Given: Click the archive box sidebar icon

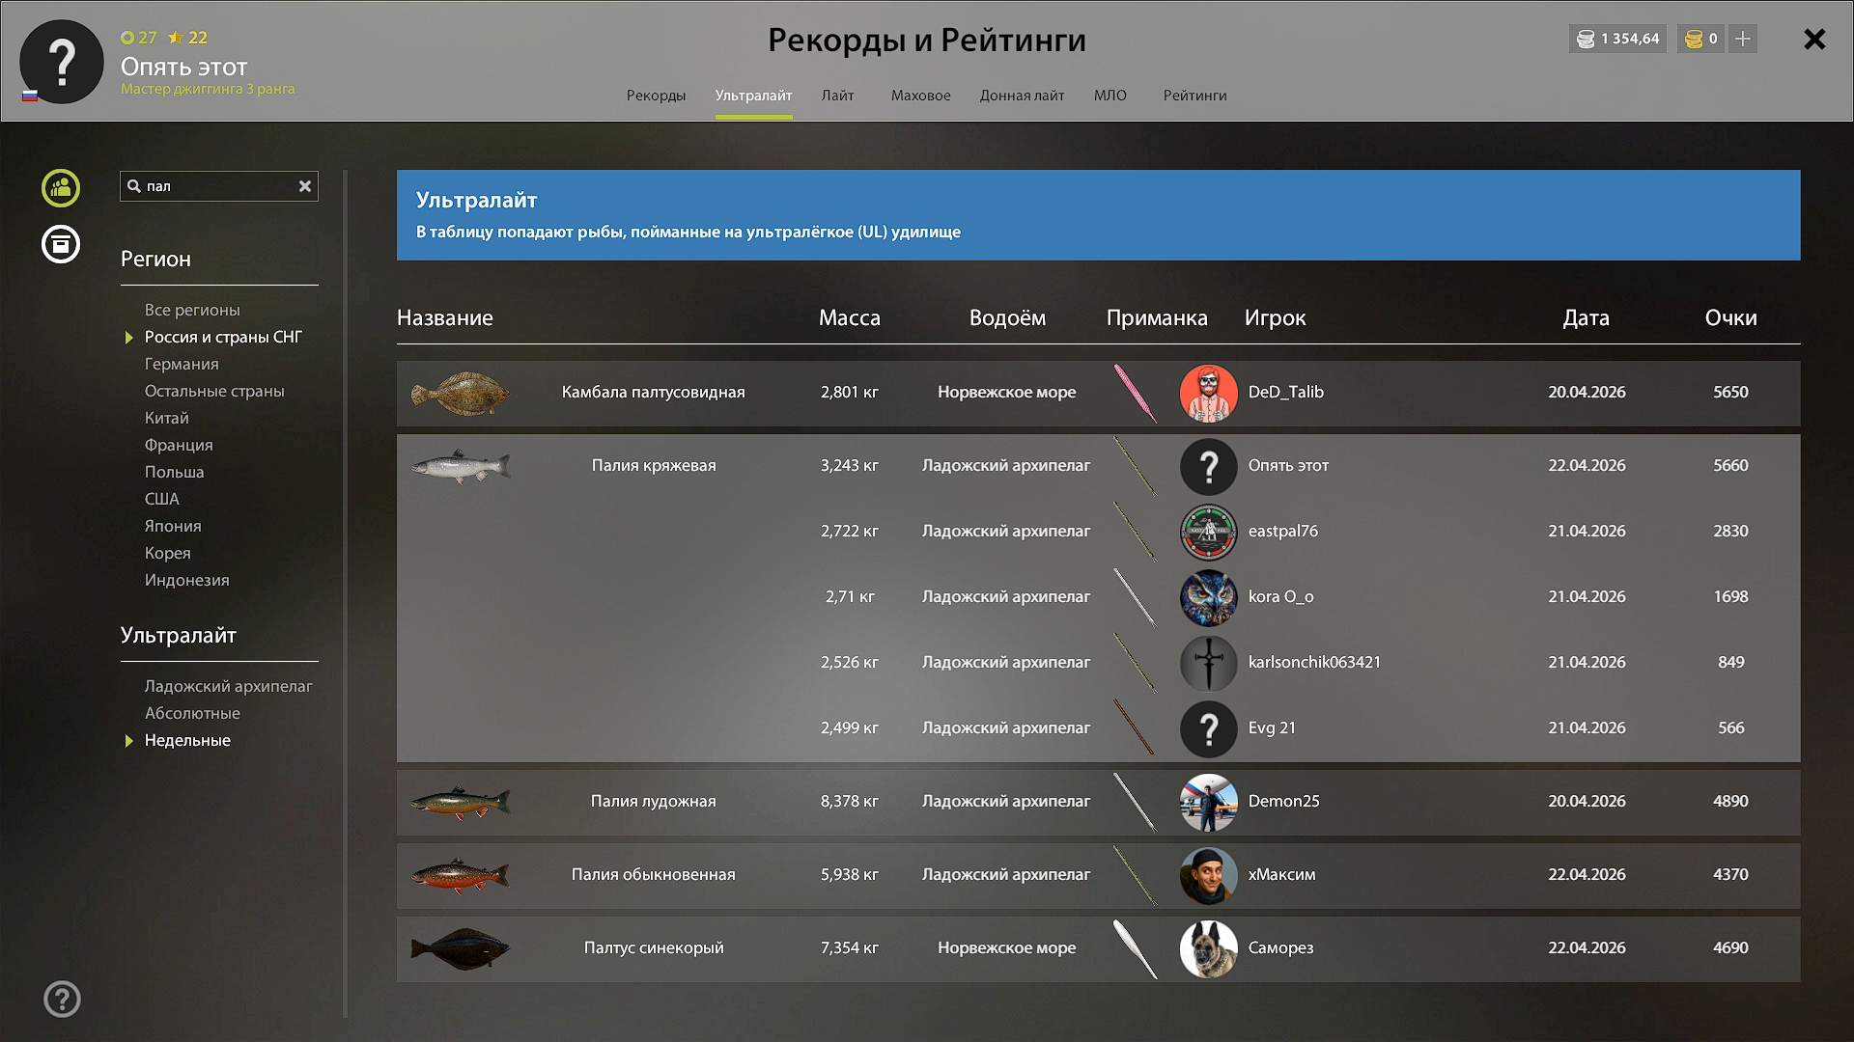Looking at the screenshot, I should tap(61, 244).
